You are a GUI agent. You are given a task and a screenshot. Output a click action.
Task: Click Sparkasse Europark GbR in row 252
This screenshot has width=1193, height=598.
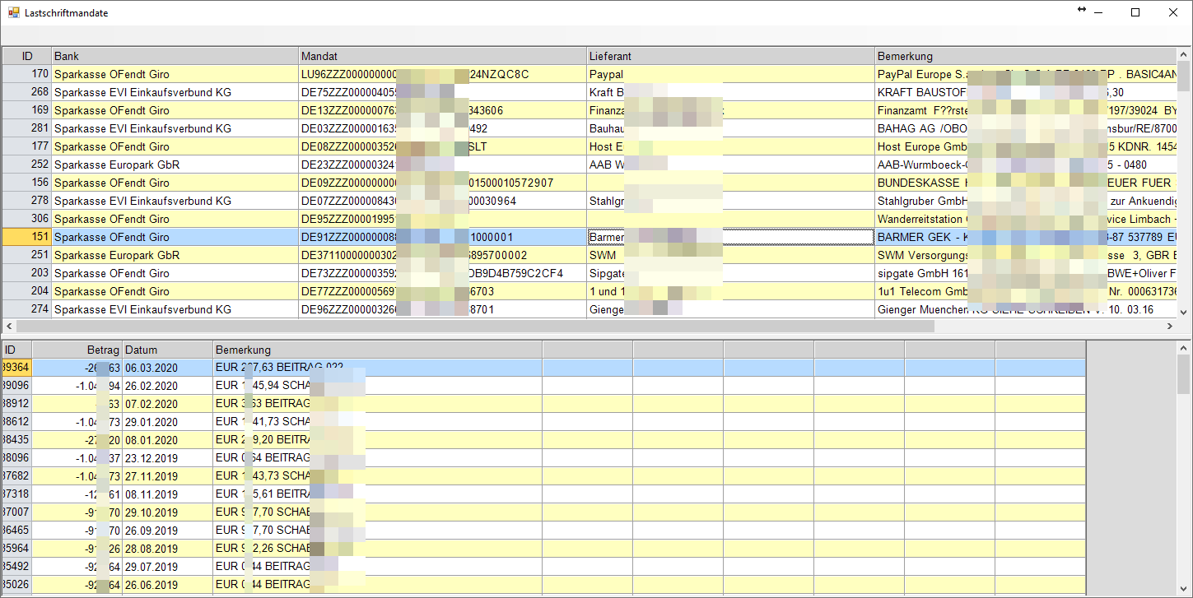point(175,165)
